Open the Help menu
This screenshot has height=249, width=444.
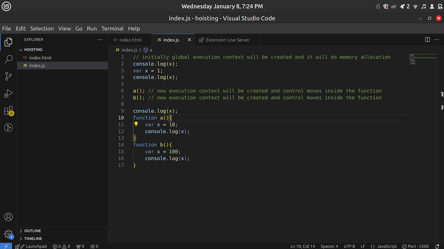click(134, 28)
